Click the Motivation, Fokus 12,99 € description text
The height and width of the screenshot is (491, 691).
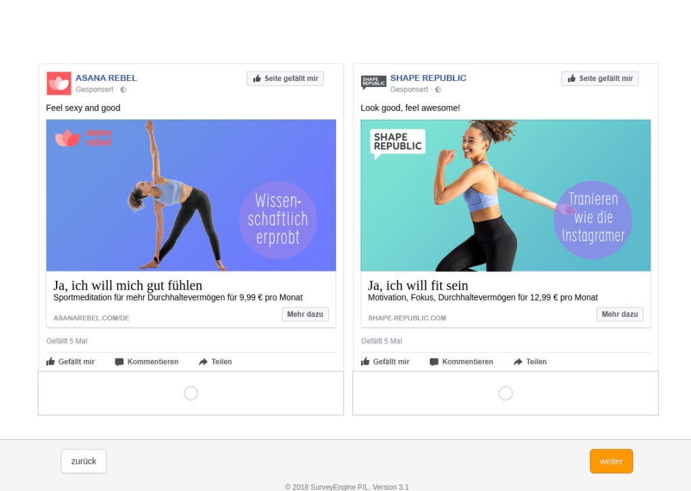pyautogui.click(x=483, y=298)
